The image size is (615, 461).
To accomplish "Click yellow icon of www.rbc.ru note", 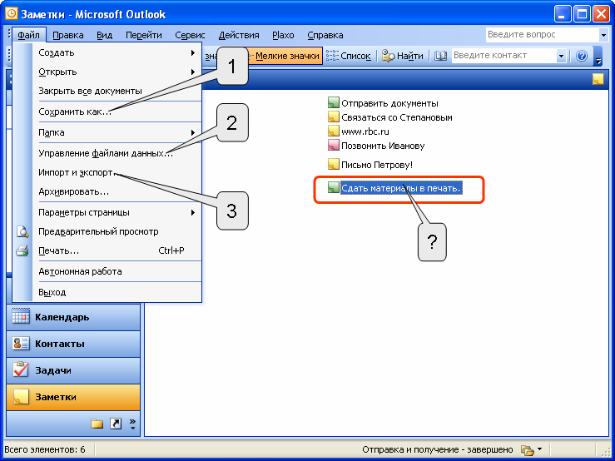I will 334,131.
